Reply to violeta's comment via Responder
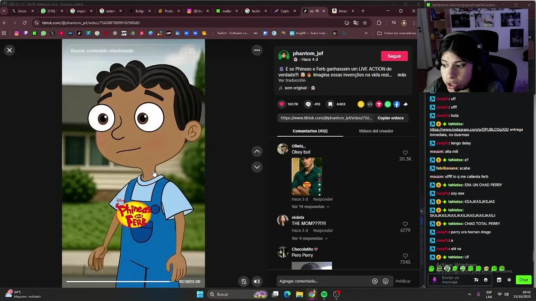 (x=323, y=231)
